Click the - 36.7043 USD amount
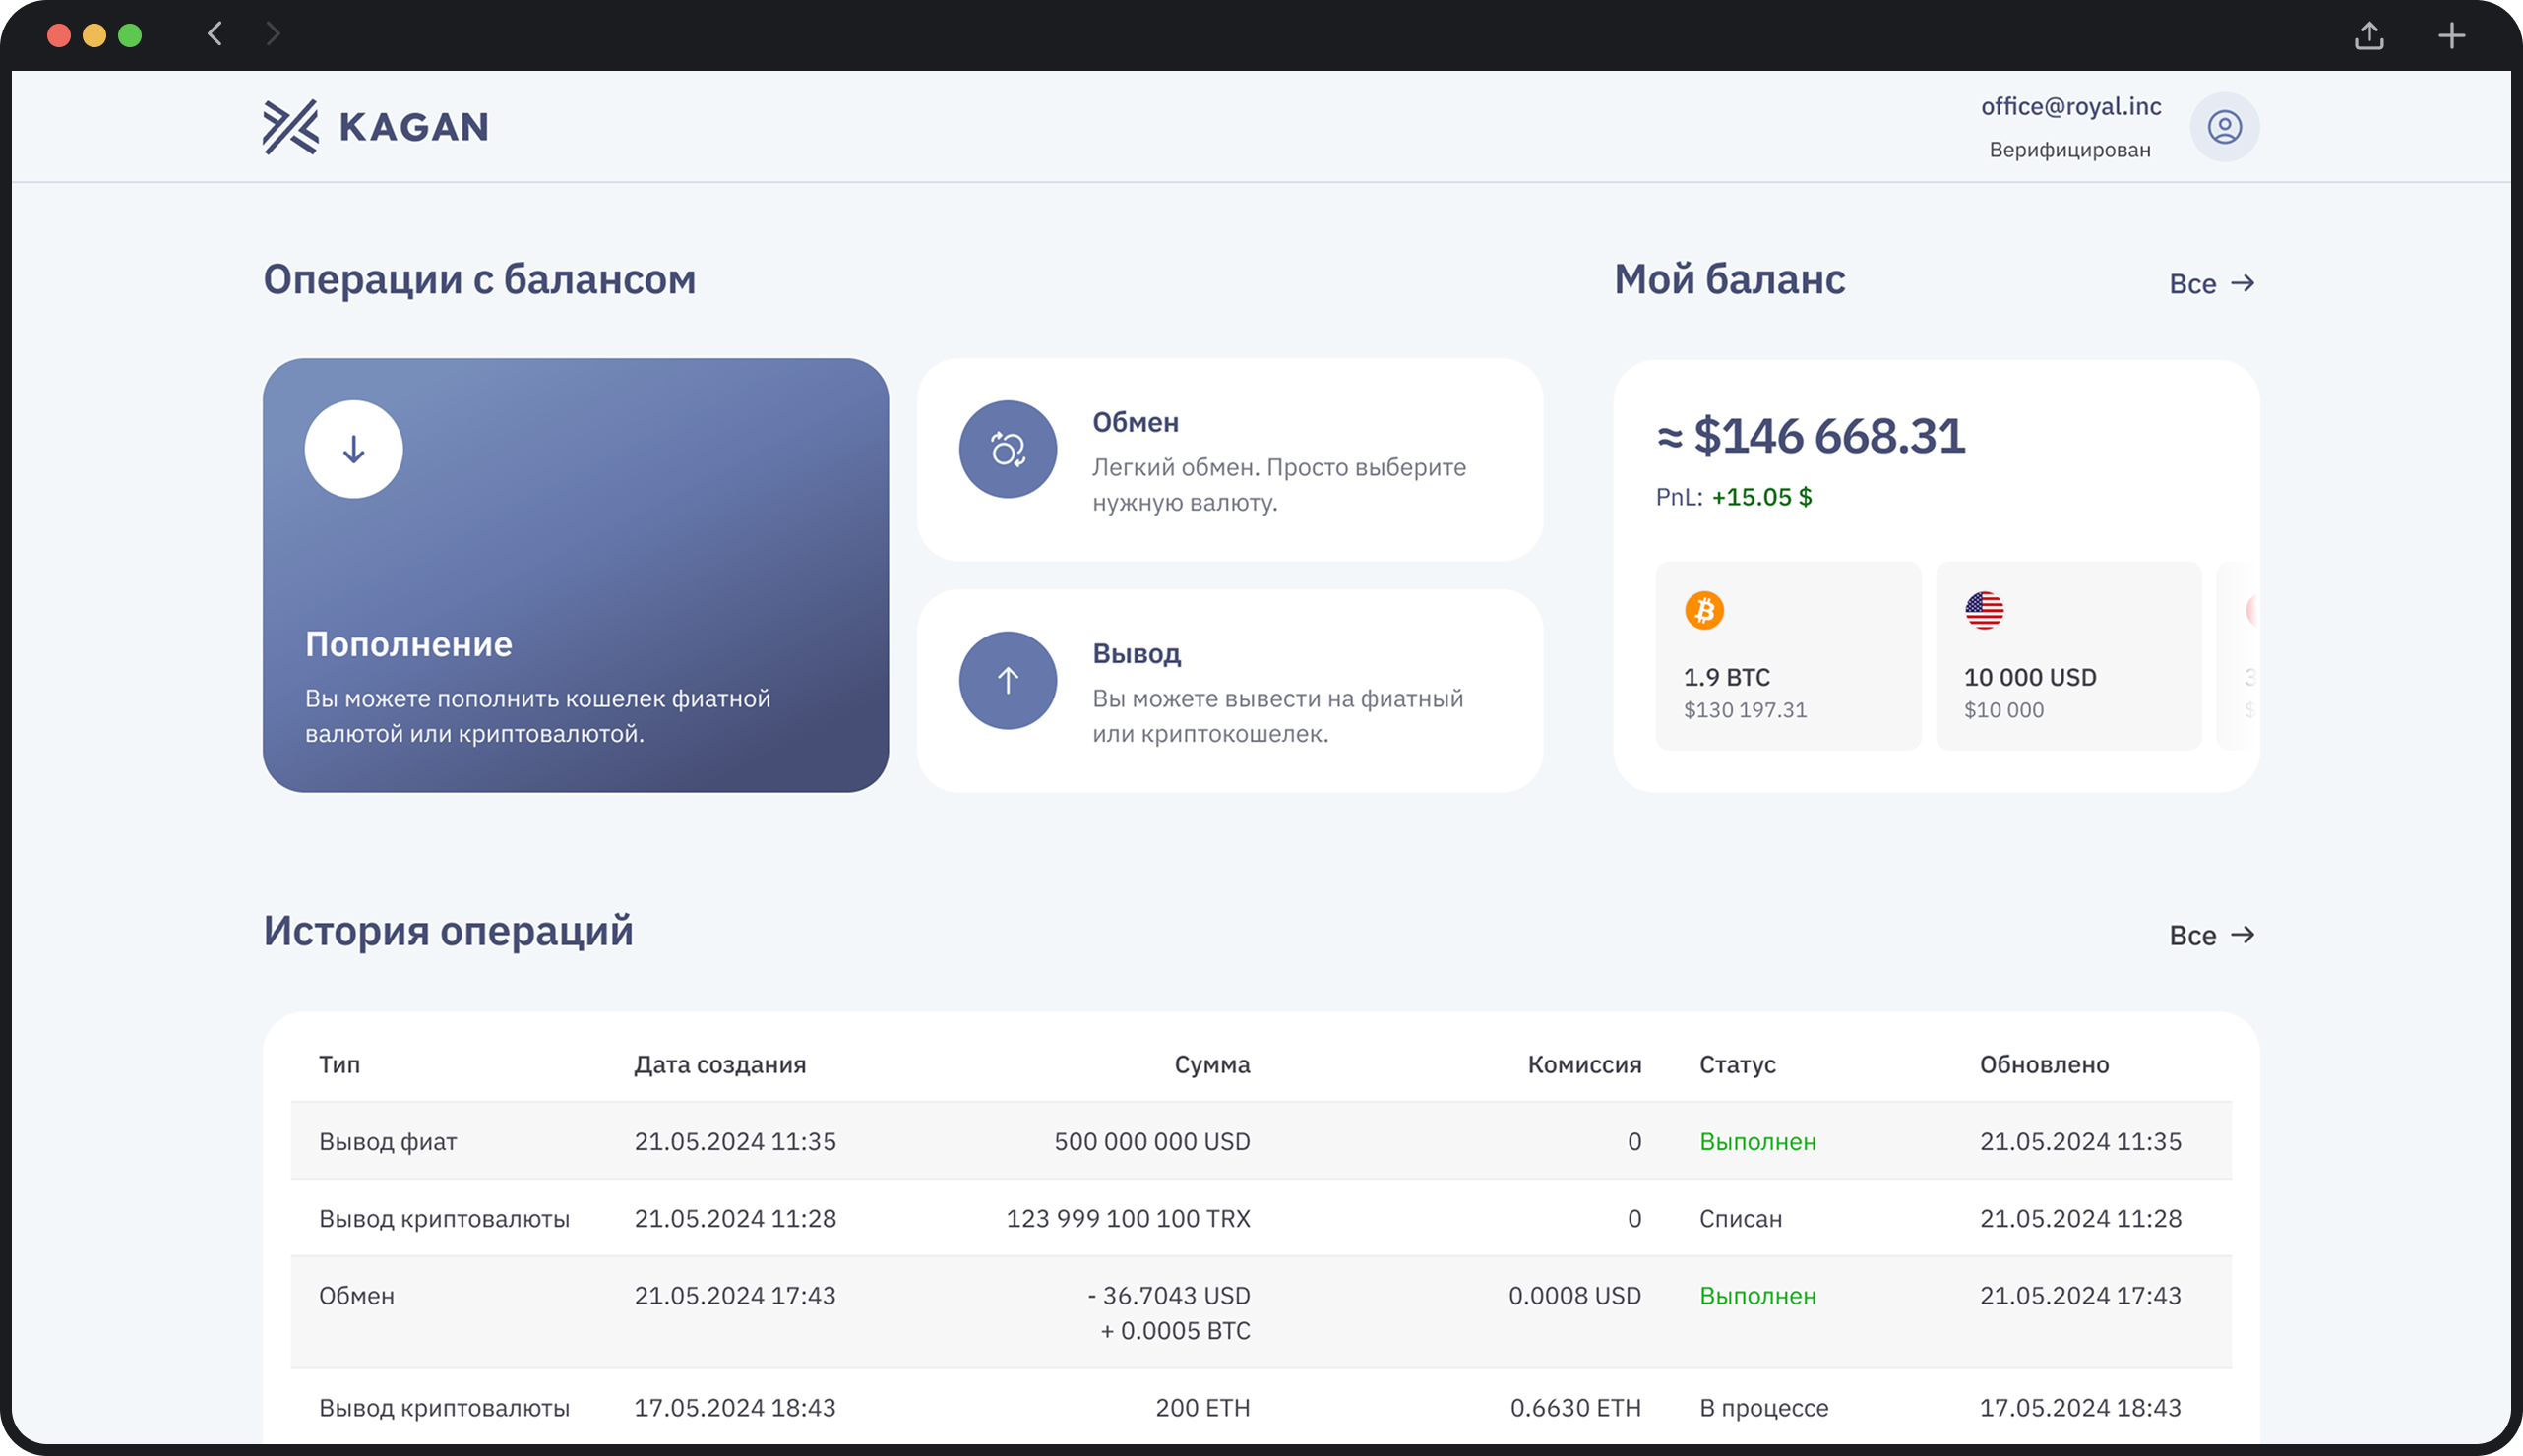The image size is (2523, 1456). [1169, 1295]
